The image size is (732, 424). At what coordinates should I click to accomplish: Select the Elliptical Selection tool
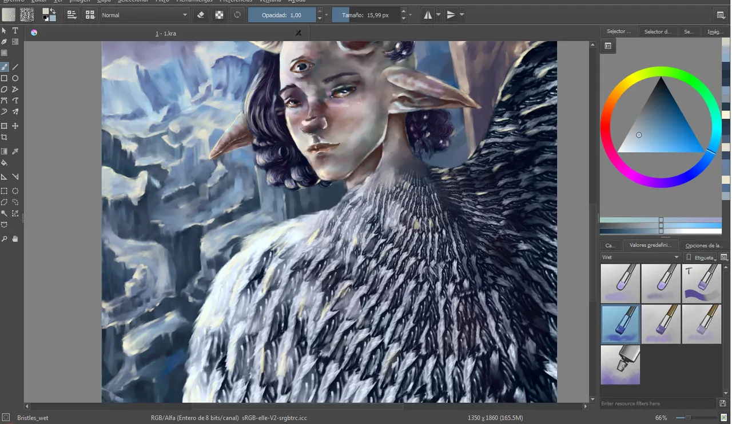click(x=15, y=191)
